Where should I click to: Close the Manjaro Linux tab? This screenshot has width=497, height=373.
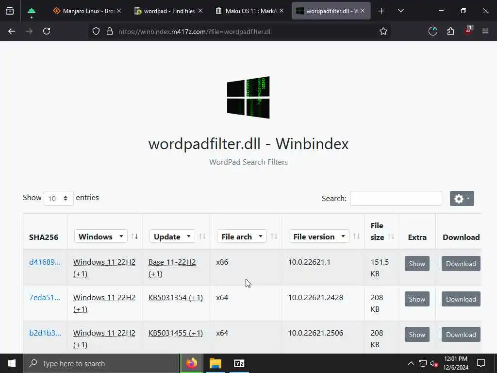pyautogui.click(x=119, y=11)
